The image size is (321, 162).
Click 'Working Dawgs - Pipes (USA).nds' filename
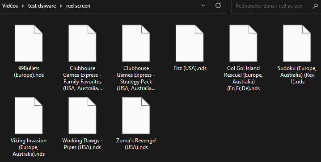[83, 144]
